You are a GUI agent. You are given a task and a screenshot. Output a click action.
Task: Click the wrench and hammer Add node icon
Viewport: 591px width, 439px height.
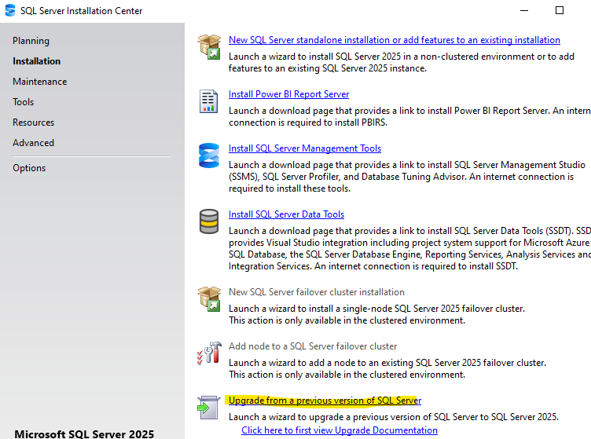(209, 353)
